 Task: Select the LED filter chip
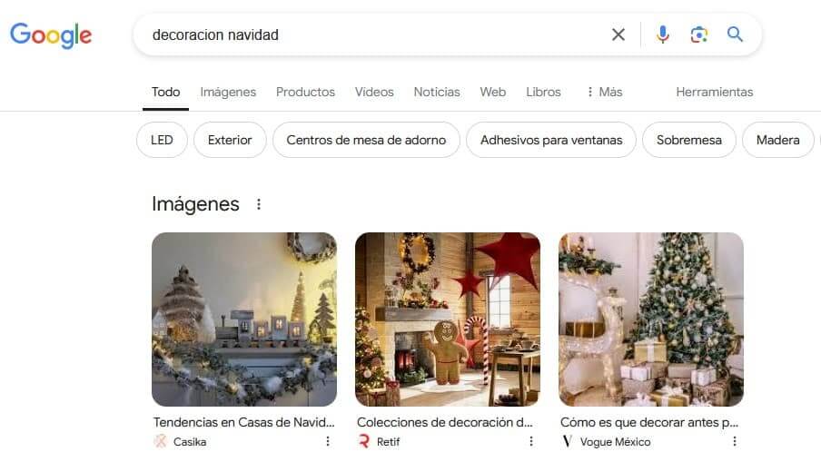[162, 140]
